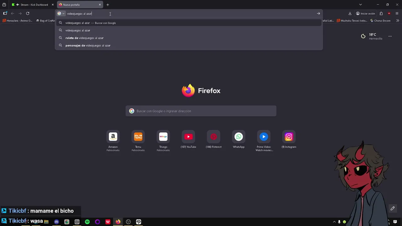Image resolution: width=402 pixels, height=226 pixels.
Task: Open the Instagram shortcut tile
Action: point(289,140)
